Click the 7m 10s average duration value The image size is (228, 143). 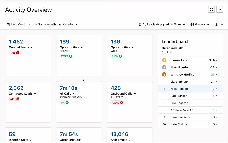tap(69, 88)
